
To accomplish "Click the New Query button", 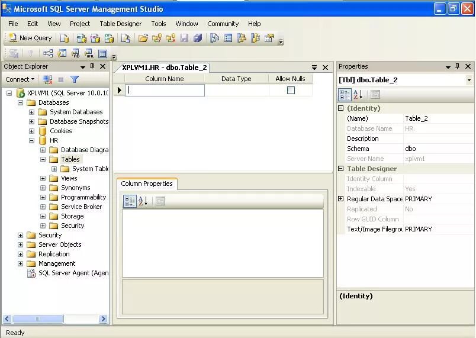I will [30, 38].
